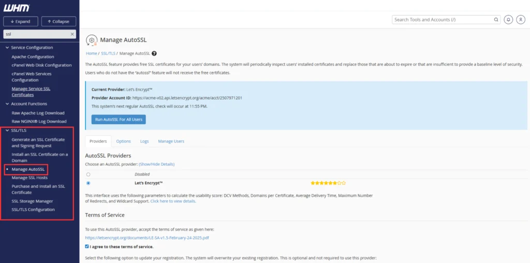The image size is (530, 263).
Task: Select the Disabled provider radio button
Action: [88, 174]
